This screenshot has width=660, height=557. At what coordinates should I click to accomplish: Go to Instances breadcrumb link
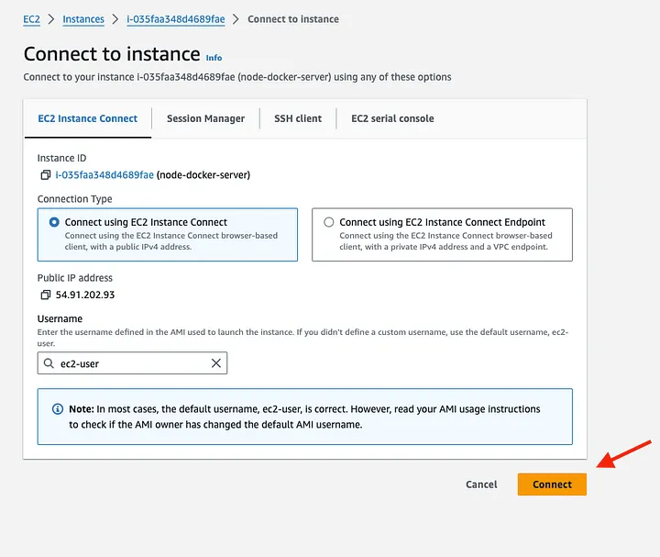(x=83, y=19)
